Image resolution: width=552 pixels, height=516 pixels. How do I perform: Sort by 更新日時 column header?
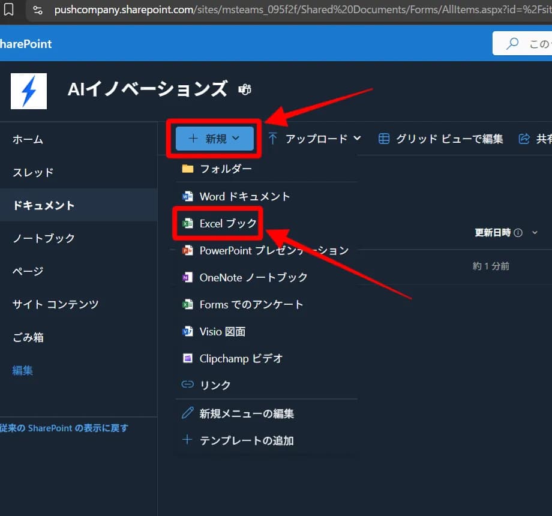click(493, 233)
